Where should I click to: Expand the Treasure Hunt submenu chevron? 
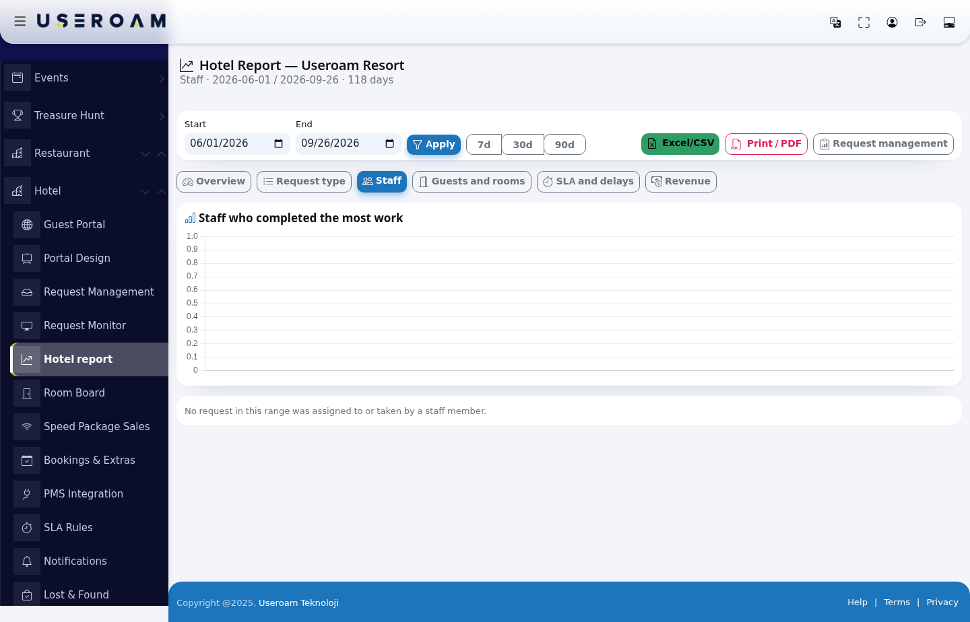pos(161,116)
